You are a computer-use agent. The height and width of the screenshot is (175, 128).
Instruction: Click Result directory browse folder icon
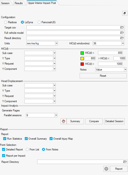(122, 38)
